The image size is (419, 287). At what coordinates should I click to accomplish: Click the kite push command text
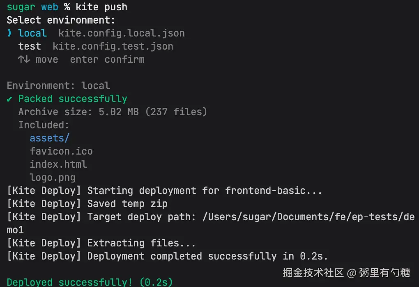[101, 7]
